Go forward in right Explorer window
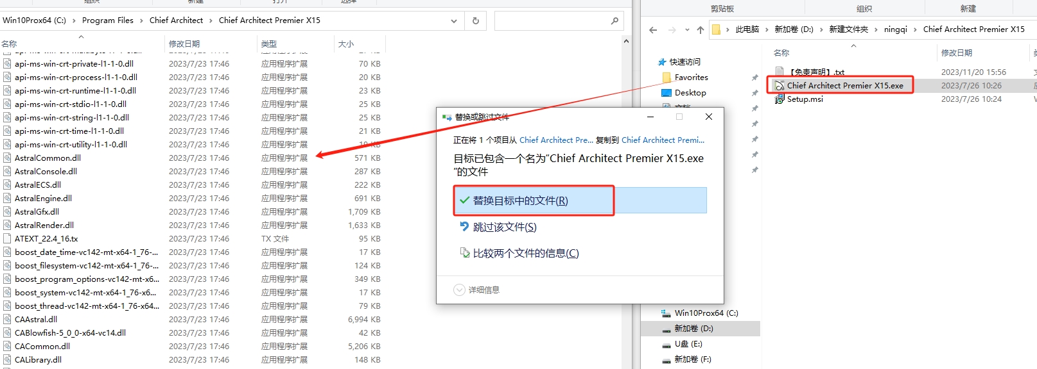 pos(672,29)
